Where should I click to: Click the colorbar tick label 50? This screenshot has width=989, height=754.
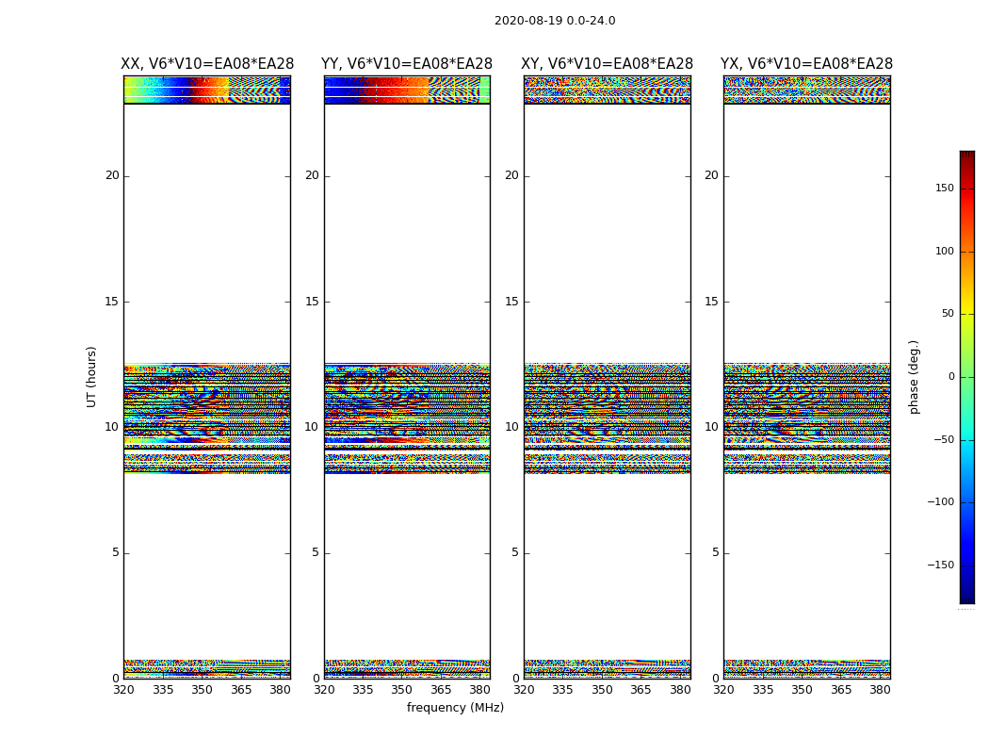point(948,314)
